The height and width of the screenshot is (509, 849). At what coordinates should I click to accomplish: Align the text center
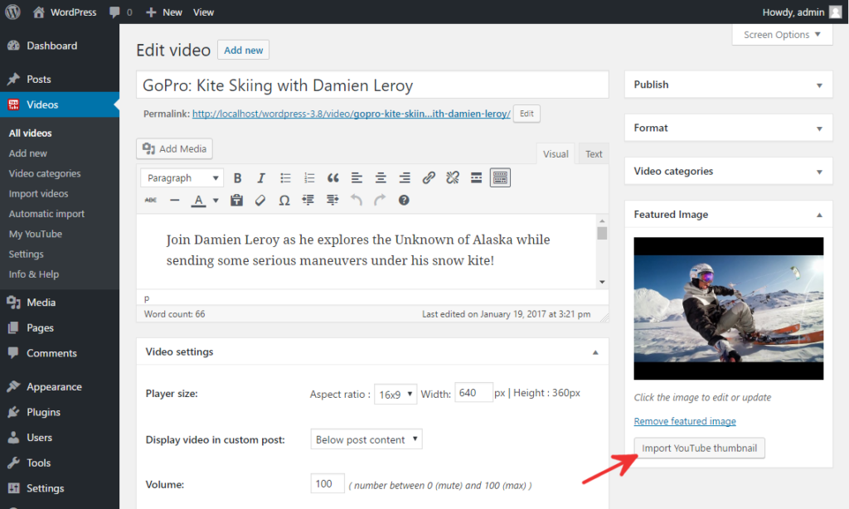[x=381, y=177]
